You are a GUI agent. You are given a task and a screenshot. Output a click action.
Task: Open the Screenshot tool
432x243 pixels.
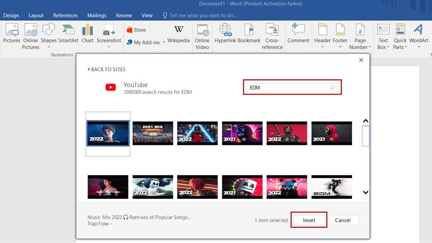tap(109, 36)
